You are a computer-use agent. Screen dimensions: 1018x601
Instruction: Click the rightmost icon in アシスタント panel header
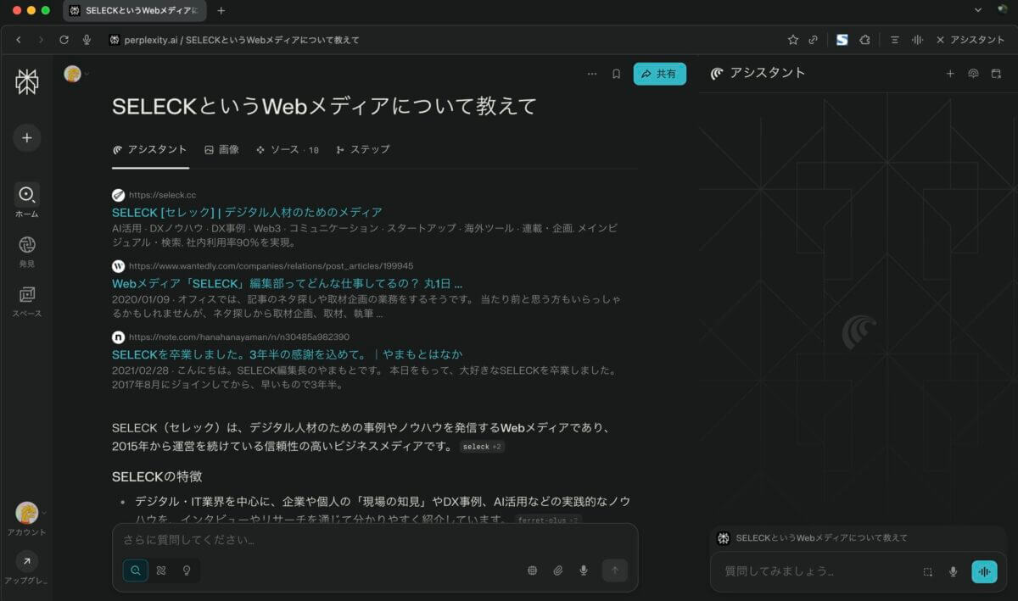pyautogui.click(x=996, y=74)
